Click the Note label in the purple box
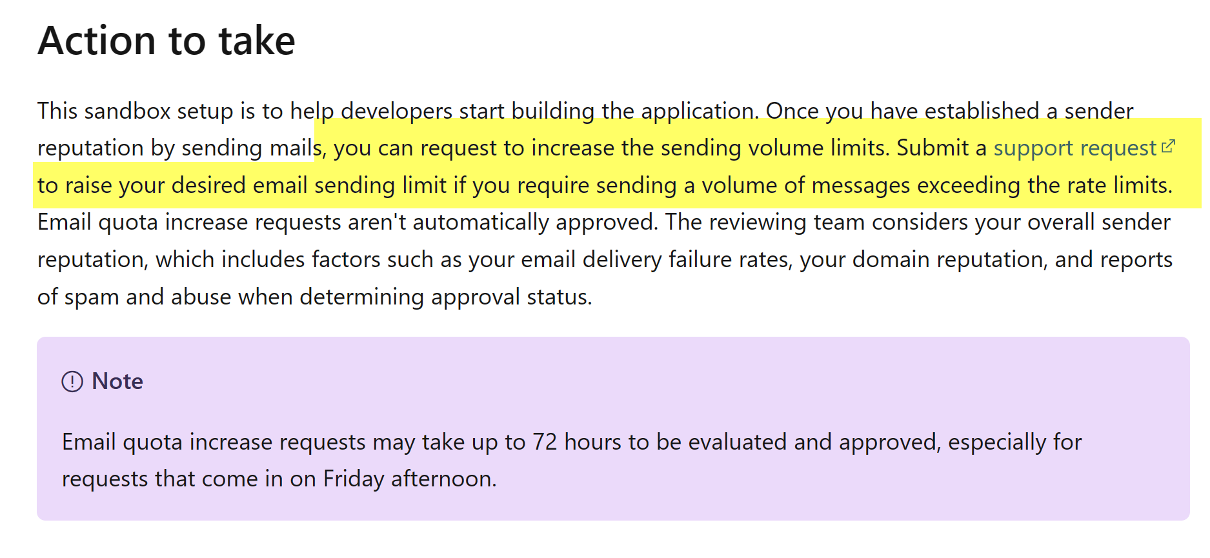This screenshot has width=1210, height=558. (117, 381)
